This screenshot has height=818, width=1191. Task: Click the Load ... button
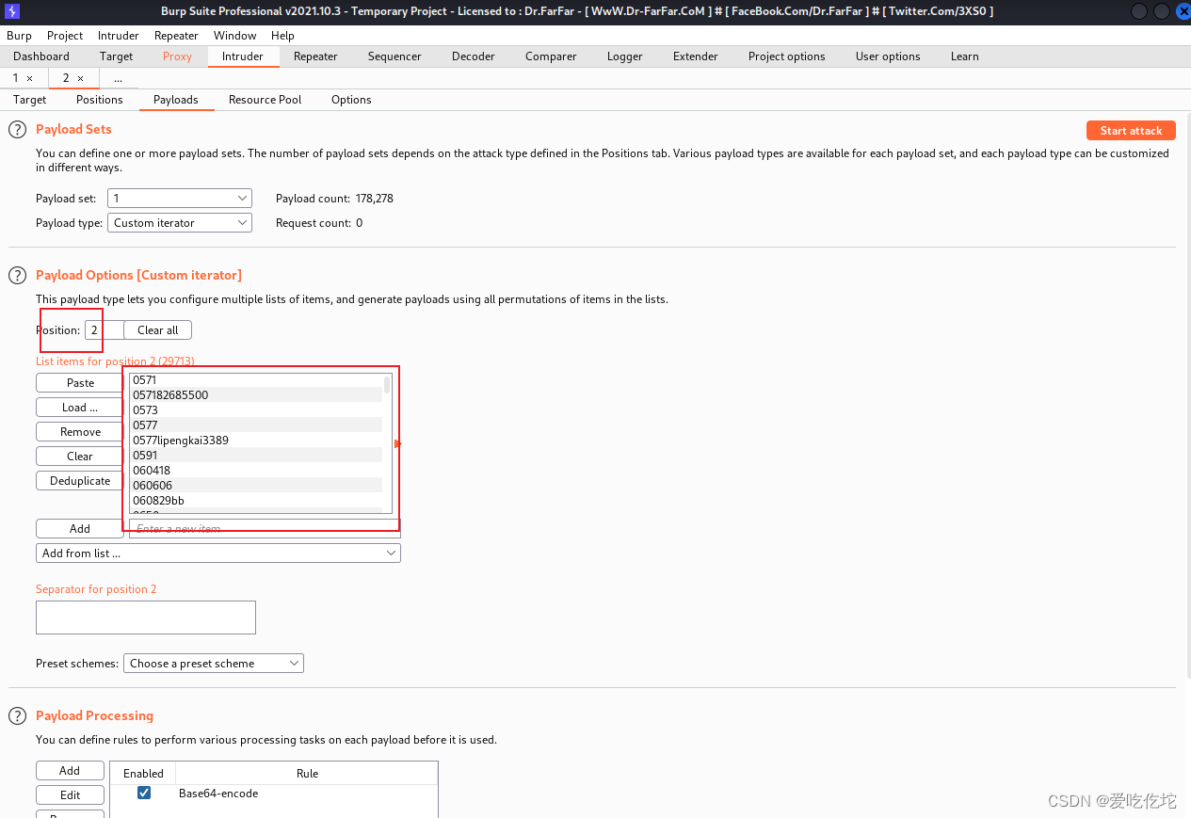80,408
